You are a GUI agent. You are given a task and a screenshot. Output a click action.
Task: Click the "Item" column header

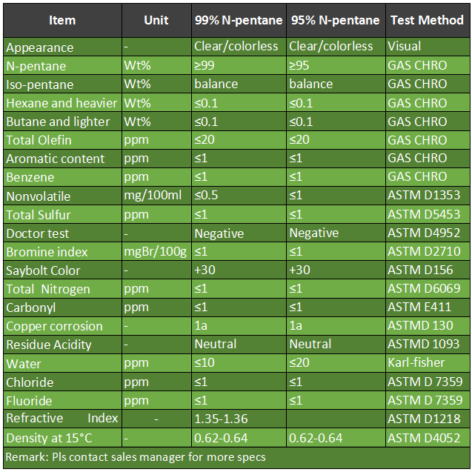point(62,21)
